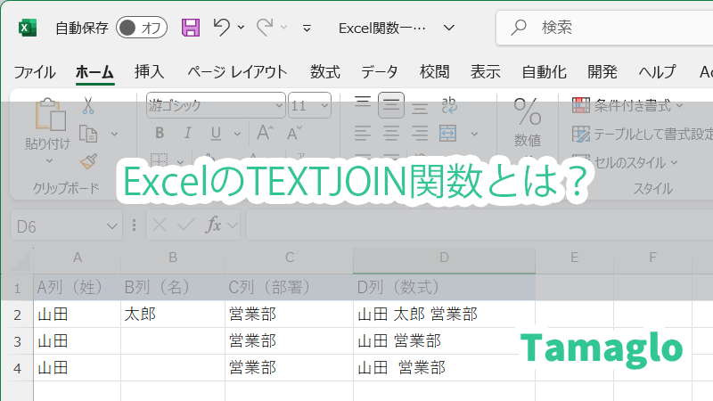Click the Percent number format icon
The width and height of the screenshot is (713, 401).
528,112
